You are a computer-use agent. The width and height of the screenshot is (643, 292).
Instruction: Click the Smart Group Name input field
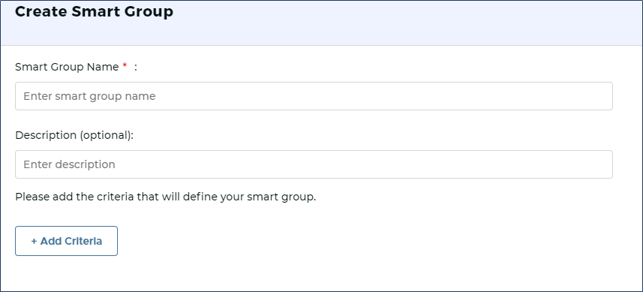(x=314, y=96)
